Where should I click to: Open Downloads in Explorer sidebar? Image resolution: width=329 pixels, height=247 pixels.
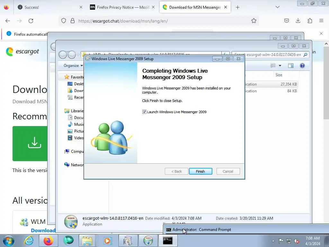pos(76,90)
